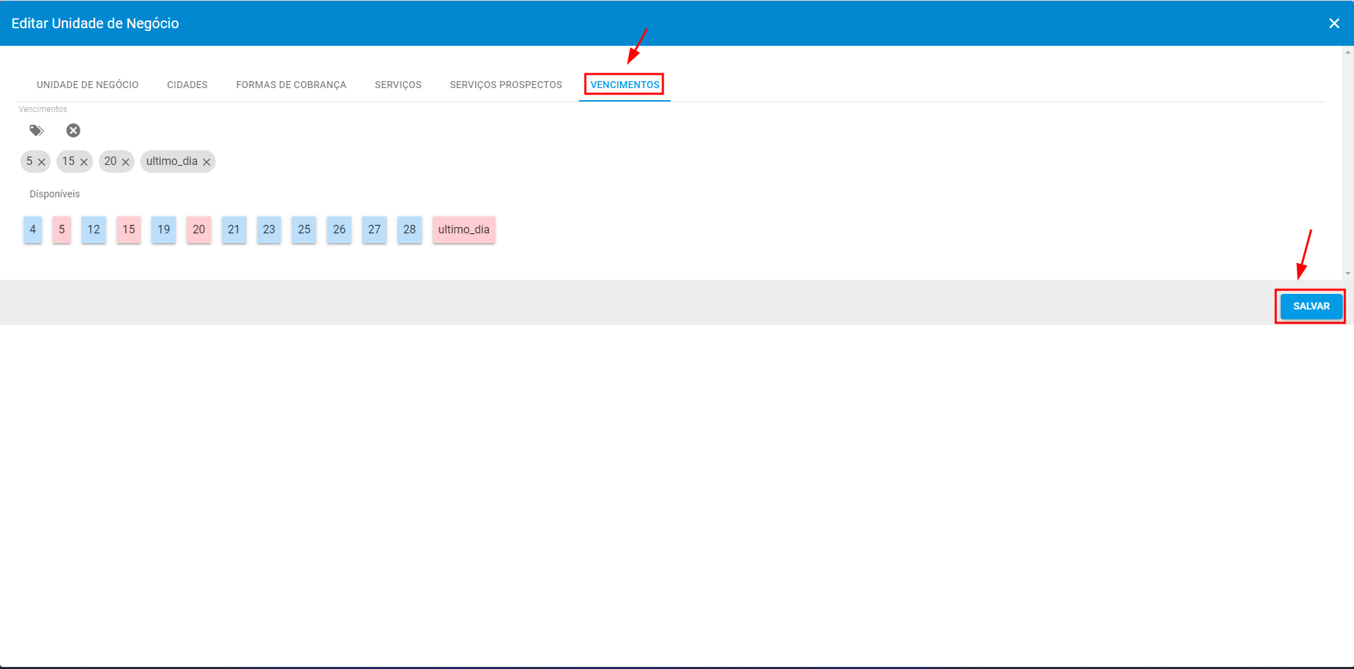
Task: Remove the ultimo_dia chip via its X
Action: coord(207,162)
